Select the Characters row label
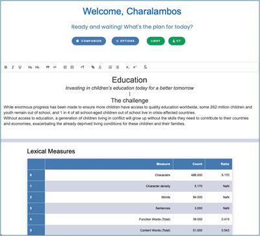 pos(162,175)
